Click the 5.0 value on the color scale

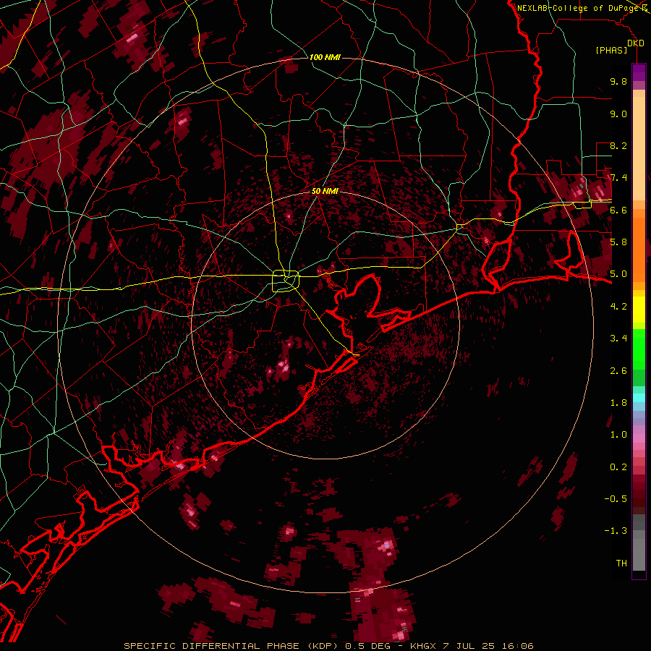(618, 274)
